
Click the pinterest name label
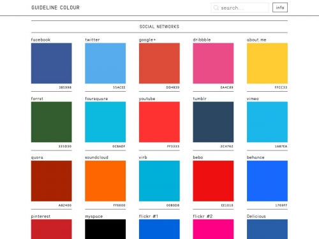41,217
